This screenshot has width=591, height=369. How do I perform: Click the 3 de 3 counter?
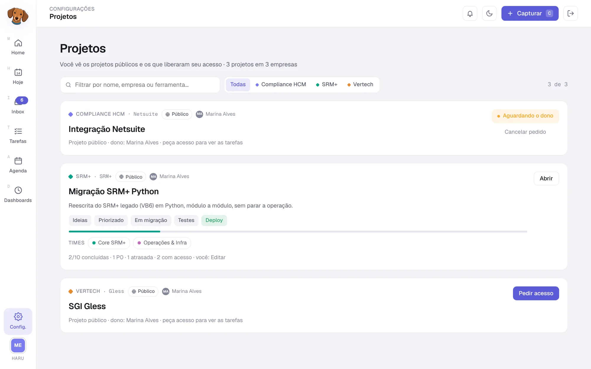(558, 84)
